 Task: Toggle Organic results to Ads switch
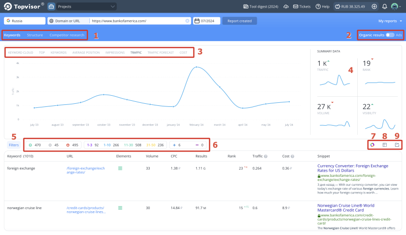[x=390, y=35]
